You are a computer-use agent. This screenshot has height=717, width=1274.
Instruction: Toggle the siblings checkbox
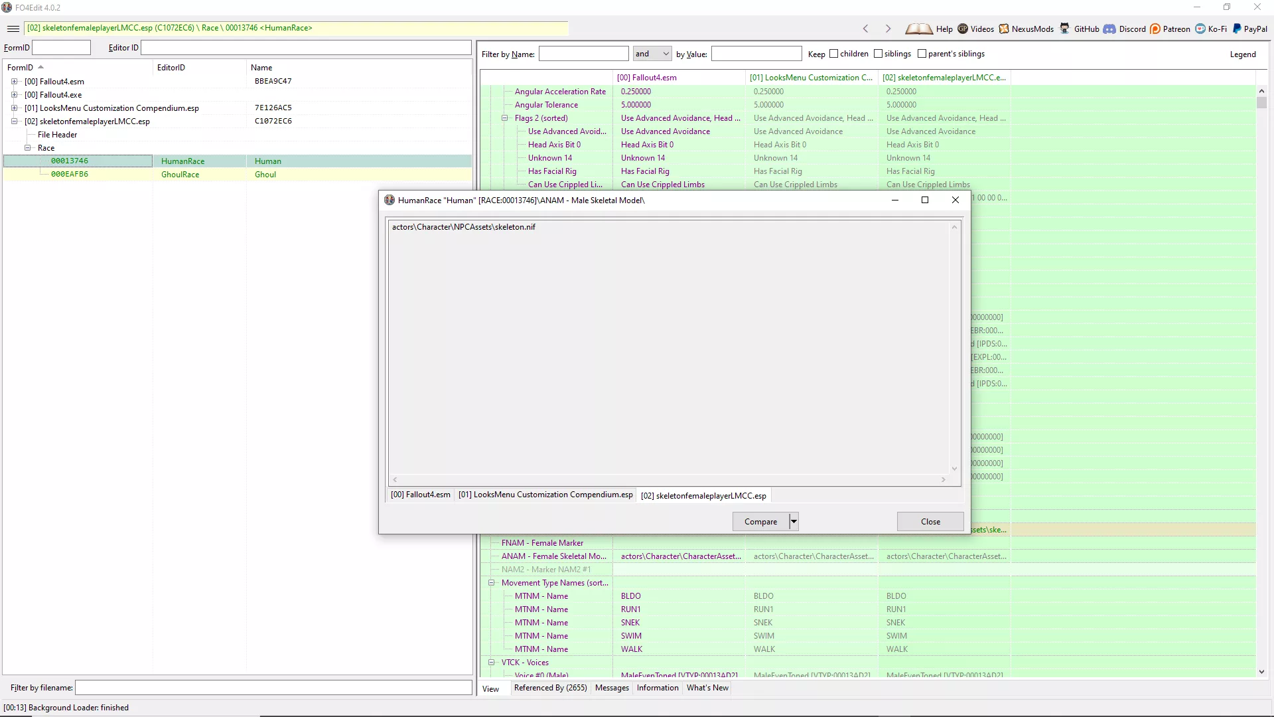tap(878, 54)
